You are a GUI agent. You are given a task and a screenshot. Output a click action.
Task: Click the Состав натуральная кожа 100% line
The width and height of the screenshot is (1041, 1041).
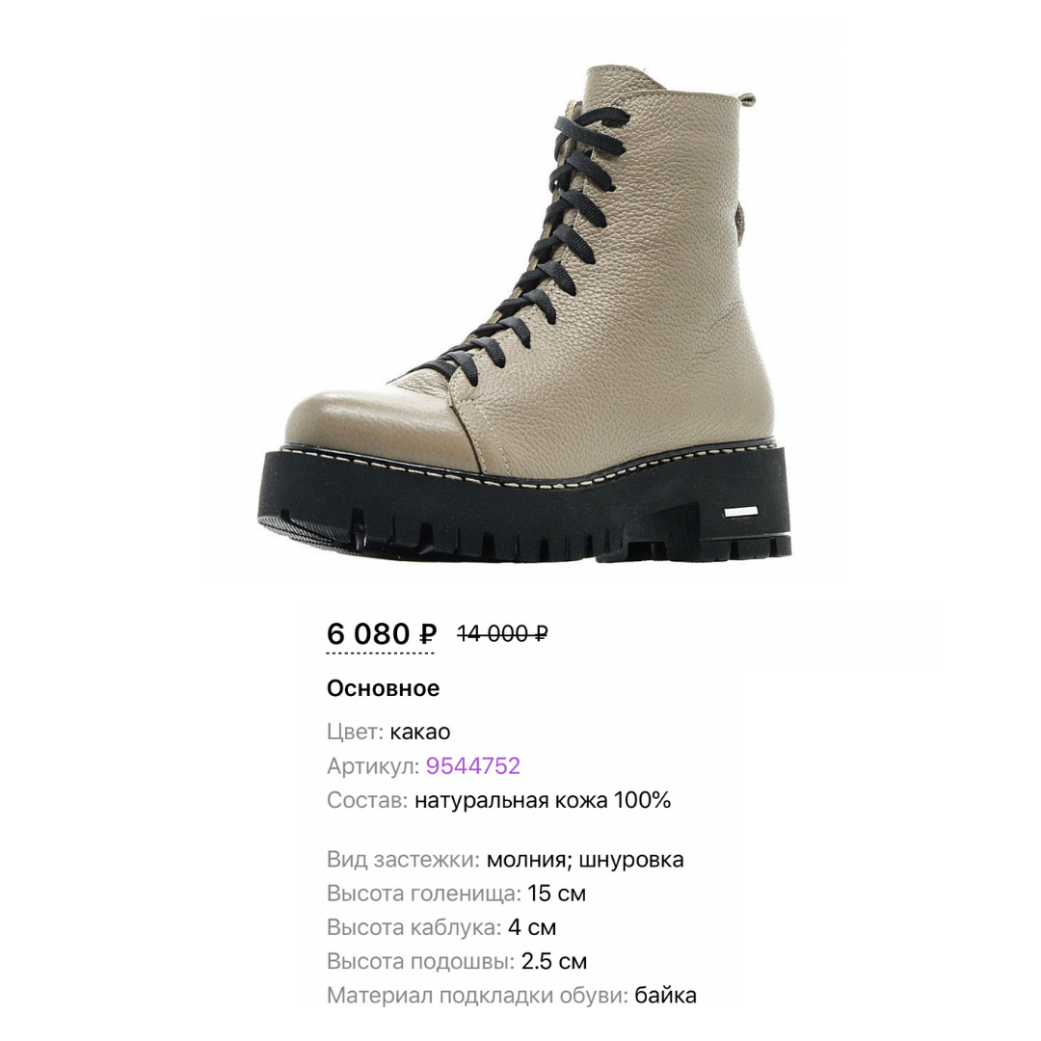[x=498, y=800]
